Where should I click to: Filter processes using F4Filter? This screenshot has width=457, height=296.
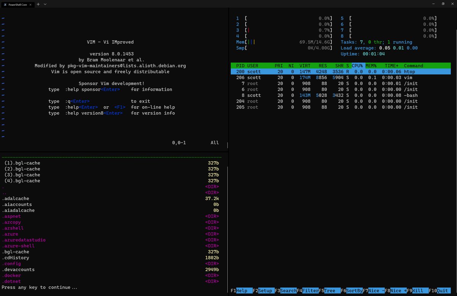click(x=308, y=290)
